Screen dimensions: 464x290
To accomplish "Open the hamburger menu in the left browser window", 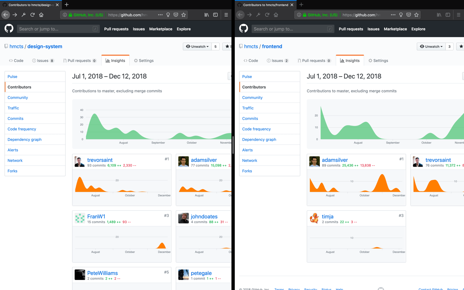I will pos(226,15).
